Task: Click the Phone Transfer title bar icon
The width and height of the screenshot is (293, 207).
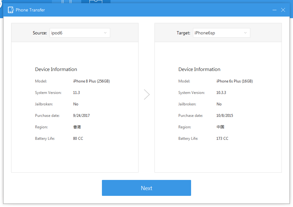Action: [x=11, y=10]
